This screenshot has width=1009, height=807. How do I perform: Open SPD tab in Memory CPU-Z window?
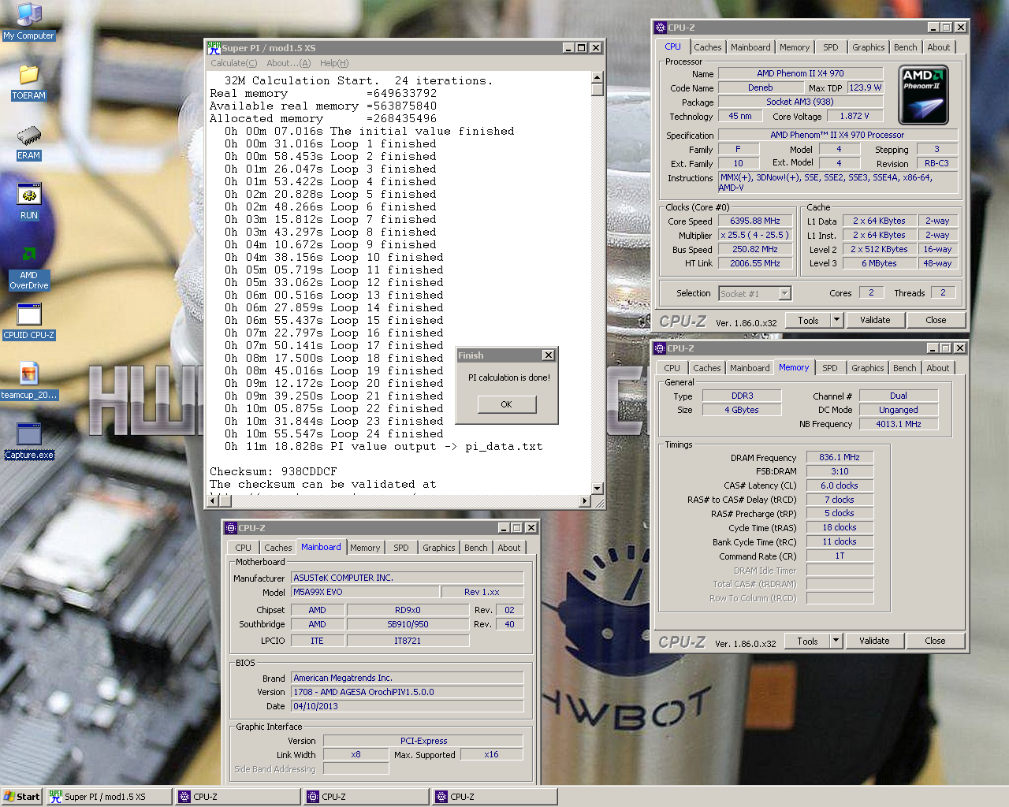point(830,368)
